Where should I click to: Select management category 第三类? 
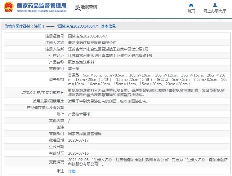pos(74,69)
